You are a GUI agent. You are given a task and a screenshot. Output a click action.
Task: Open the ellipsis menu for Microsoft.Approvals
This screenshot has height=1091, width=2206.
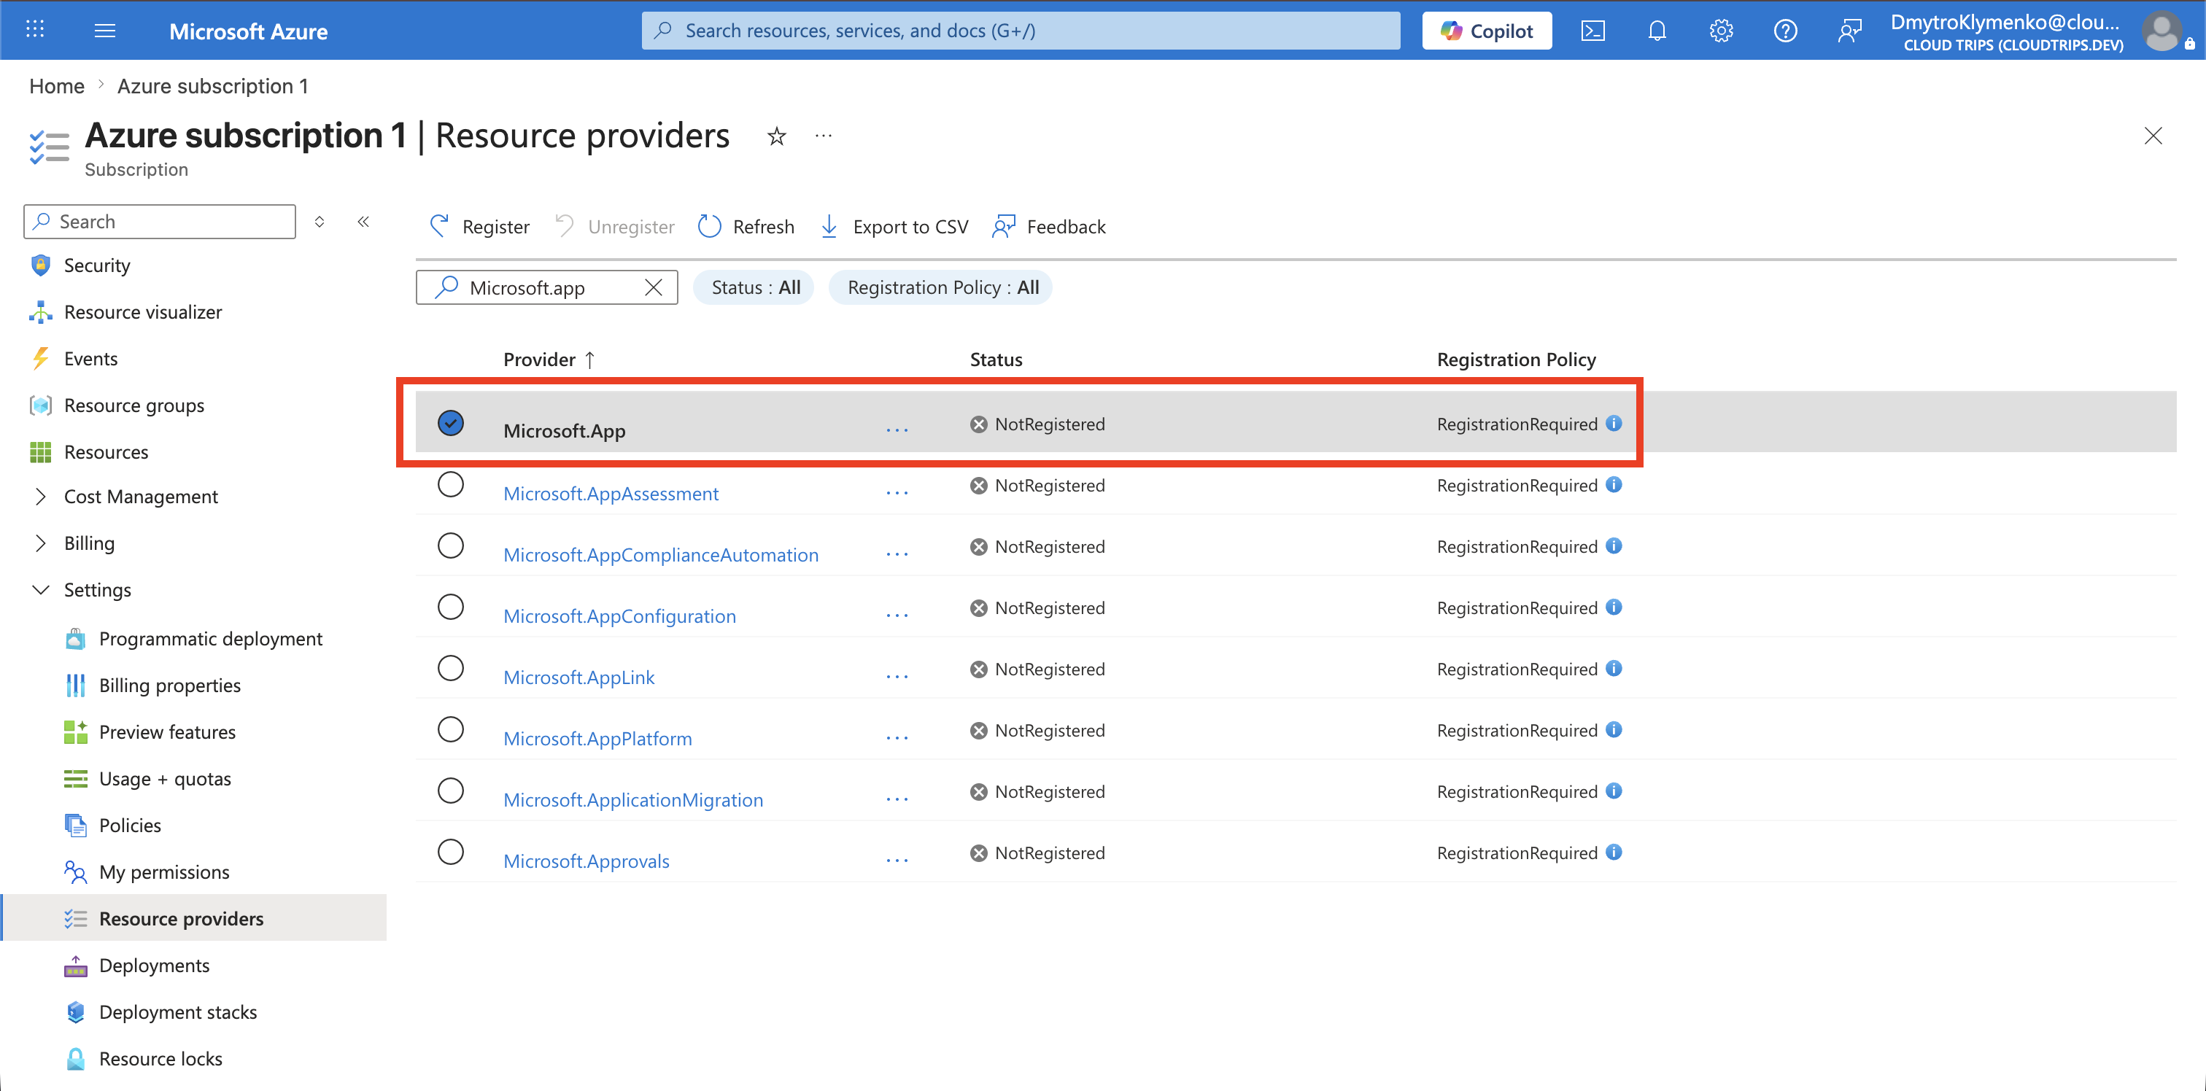[897, 861]
